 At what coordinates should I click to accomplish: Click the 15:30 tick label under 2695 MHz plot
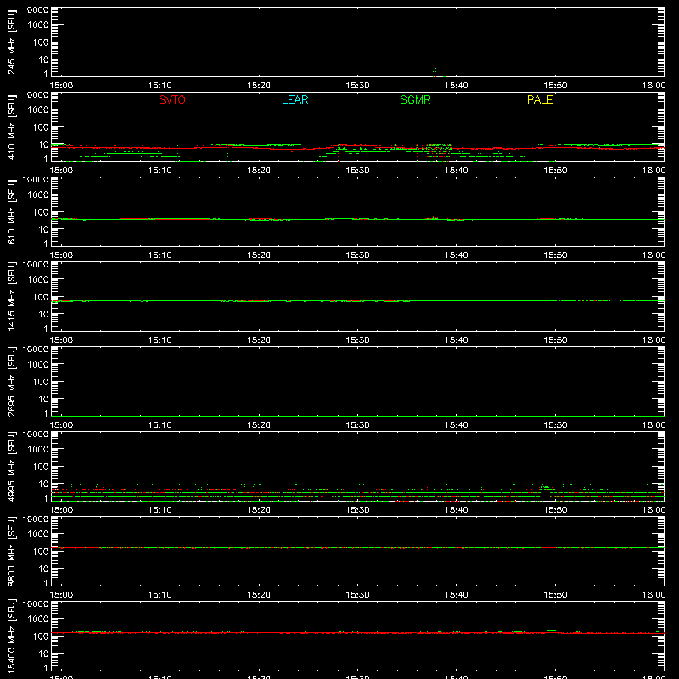[x=357, y=425]
